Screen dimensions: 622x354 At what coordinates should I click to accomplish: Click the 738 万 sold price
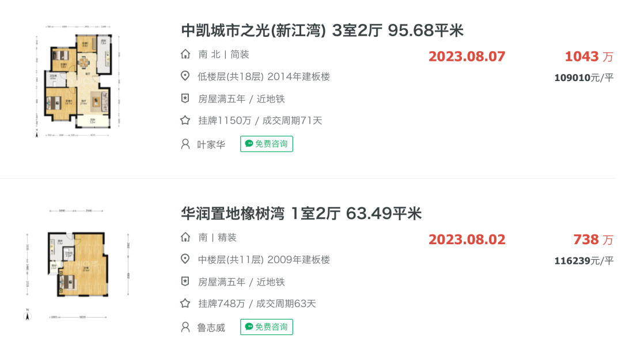pos(593,239)
